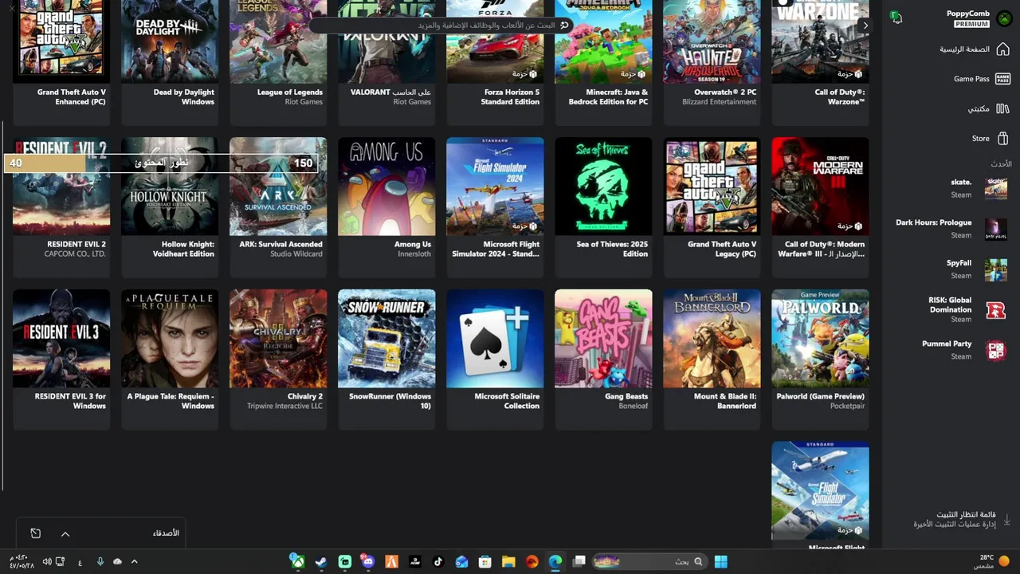This screenshot has height=574, width=1020.
Task: Open the Store section
Action: (990, 138)
